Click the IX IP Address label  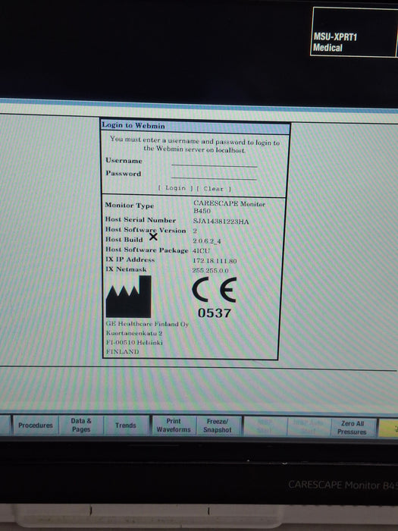coord(130,259)
